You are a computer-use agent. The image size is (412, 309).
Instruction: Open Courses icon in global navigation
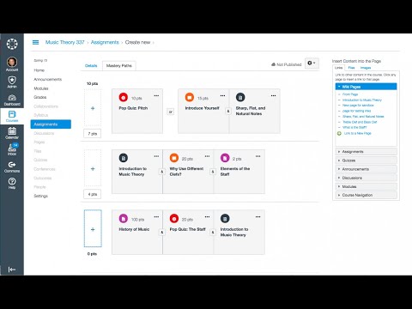12,117
